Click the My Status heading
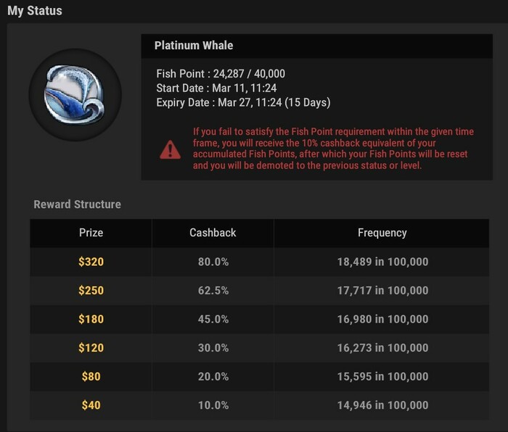 [35, 11]
